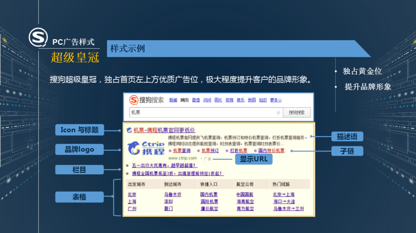This screenshot has width=416, height=233.
Task: Click the search input containing 机票
Action: 203,112
